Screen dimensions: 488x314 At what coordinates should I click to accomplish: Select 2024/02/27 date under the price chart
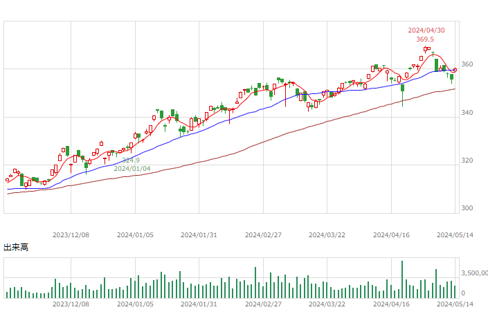tap(263, 235)
